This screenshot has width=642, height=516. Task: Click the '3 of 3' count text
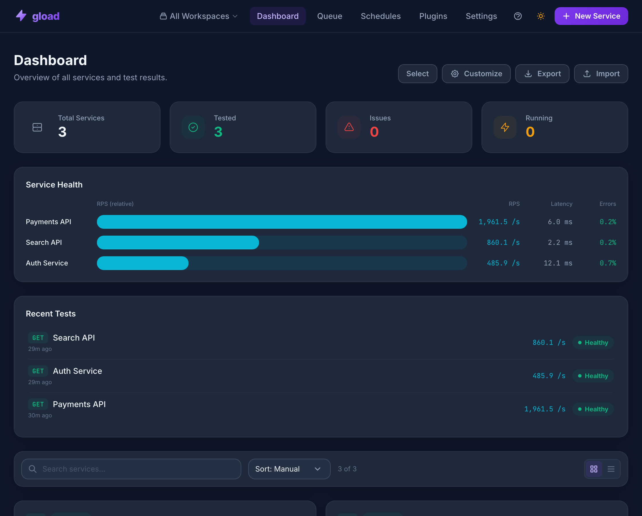pyautogui.click(x=347, y=469)
